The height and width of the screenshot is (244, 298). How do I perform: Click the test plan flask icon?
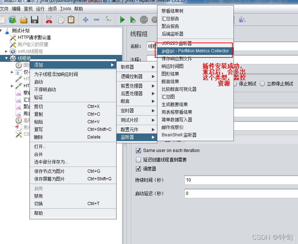tap(7, 31)
